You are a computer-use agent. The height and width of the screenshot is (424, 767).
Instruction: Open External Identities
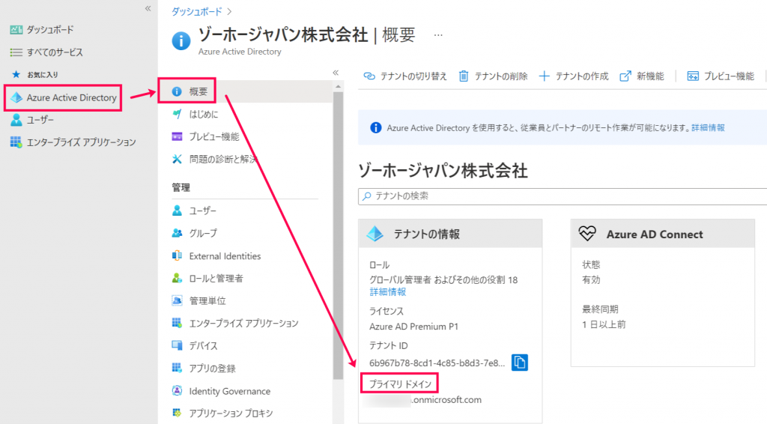click(225, 256)
